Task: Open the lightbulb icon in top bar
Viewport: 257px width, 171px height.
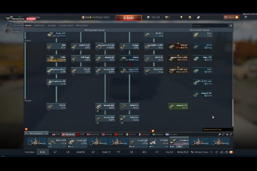Action: coord(181,17)
